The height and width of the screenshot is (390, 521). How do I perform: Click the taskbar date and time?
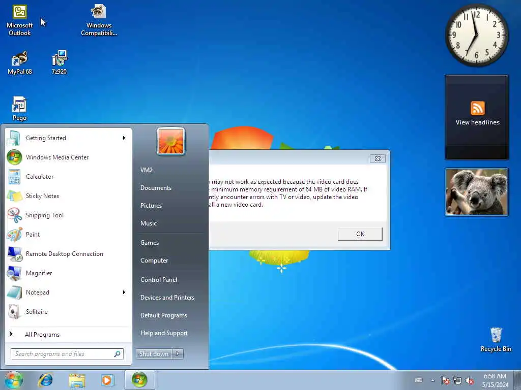(x=495, y=380)
